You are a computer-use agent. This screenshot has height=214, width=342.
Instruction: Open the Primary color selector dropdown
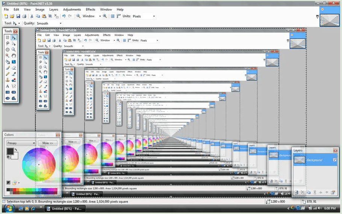[x=21, y=143]
